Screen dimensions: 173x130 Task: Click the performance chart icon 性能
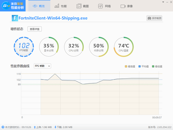point(57,6)
